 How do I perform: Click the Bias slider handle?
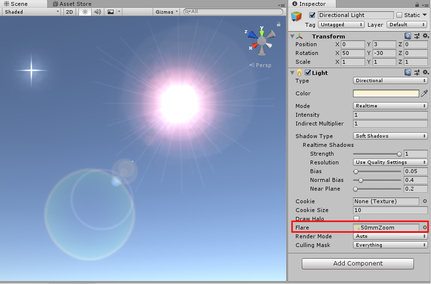[x=356, y=172]
